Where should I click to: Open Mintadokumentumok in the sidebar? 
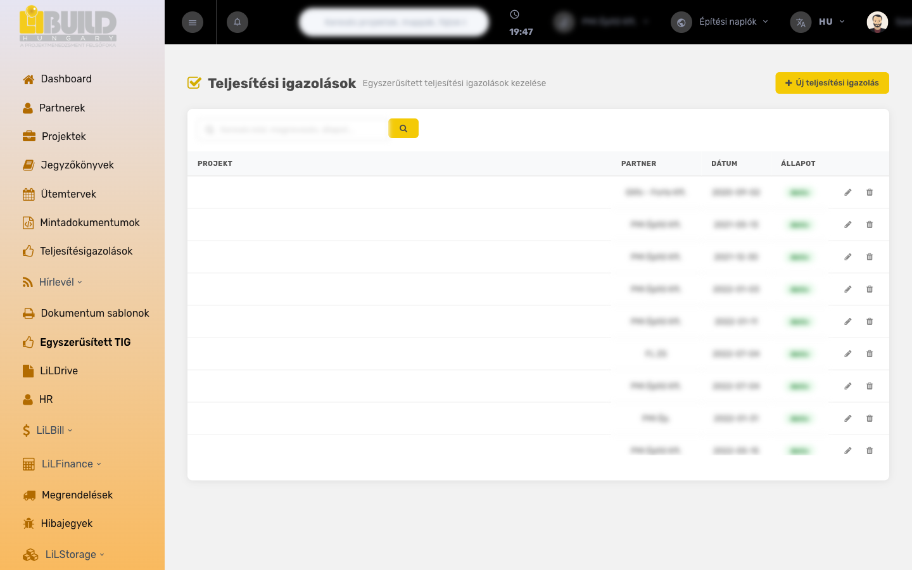click(81, 222)
